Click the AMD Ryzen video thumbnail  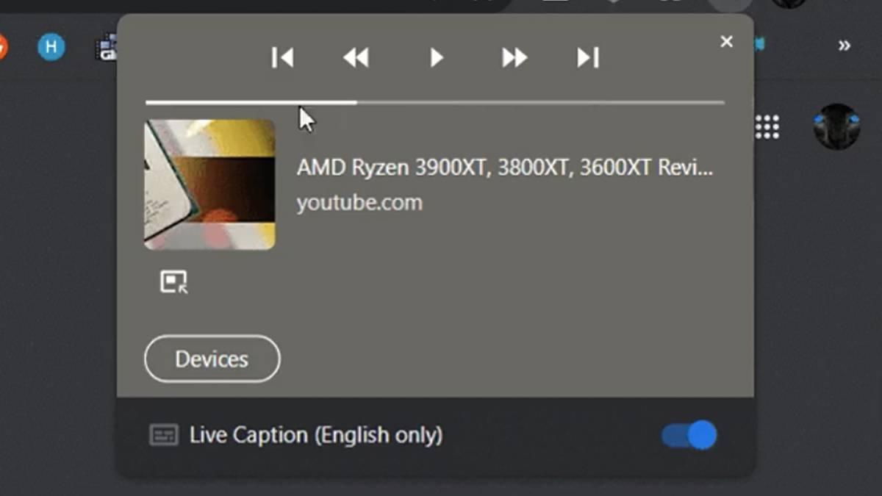click(209, 184)
